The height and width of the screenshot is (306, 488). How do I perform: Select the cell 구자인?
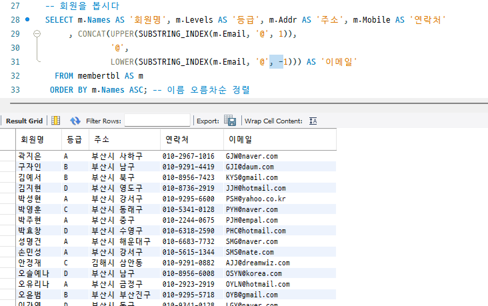[x=39, y=167]
